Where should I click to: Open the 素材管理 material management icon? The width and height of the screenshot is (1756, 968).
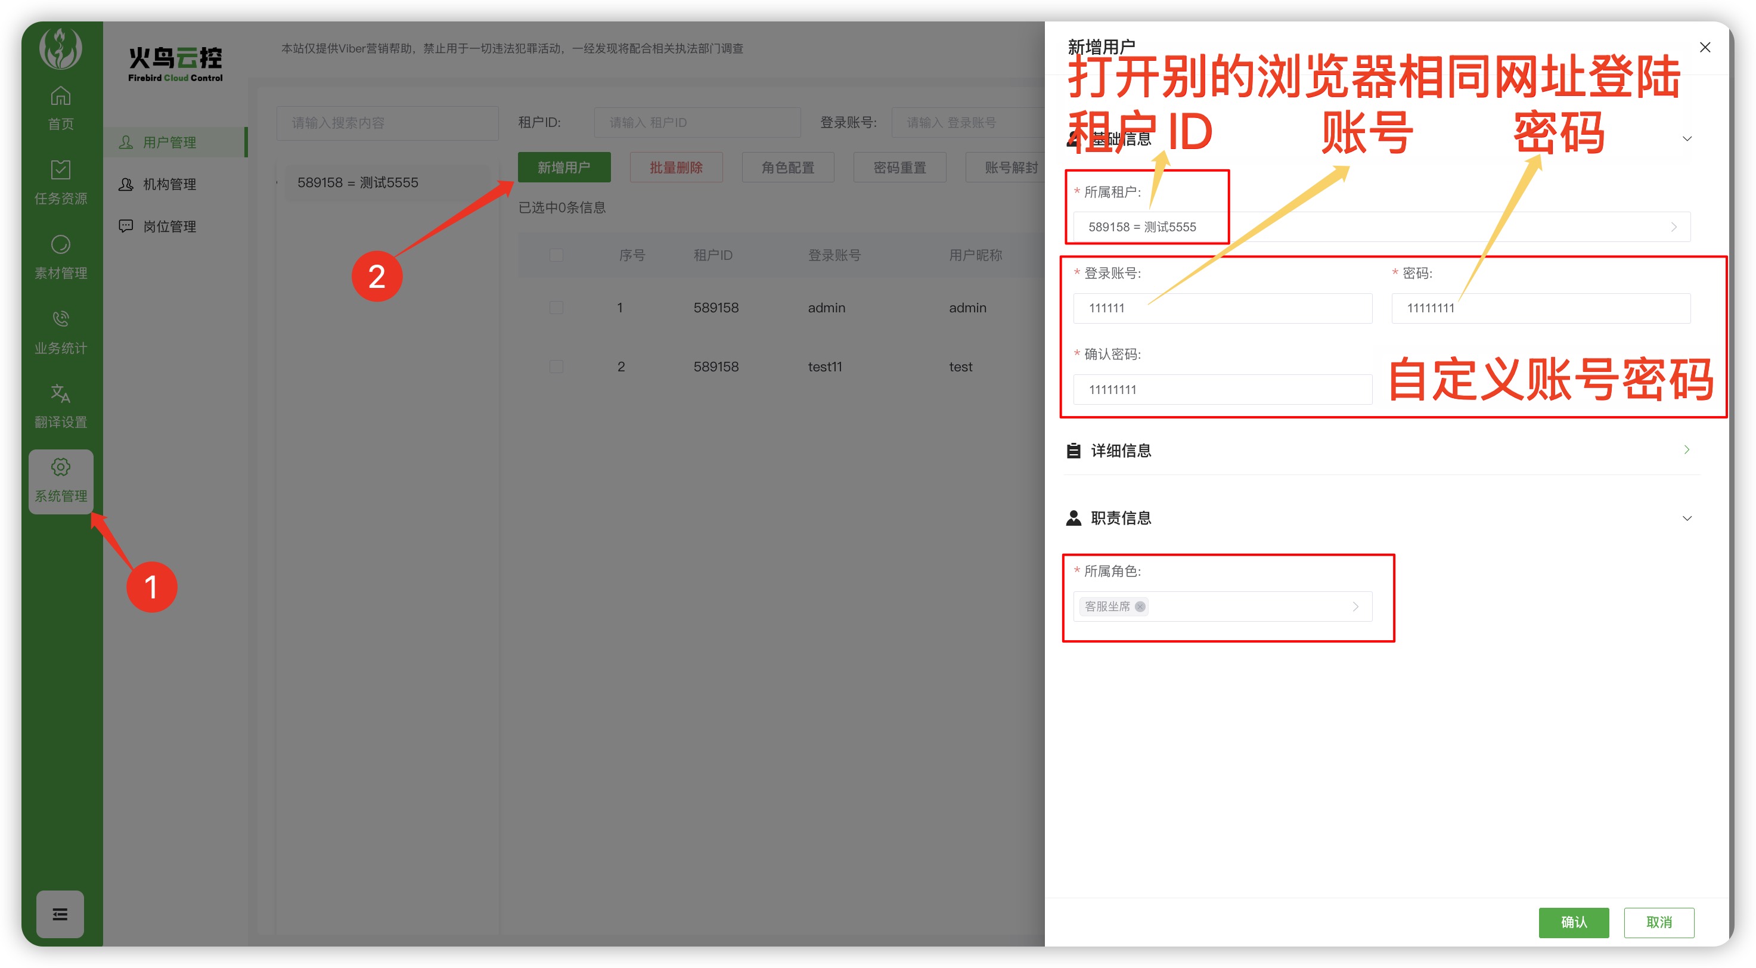click(61, 245)
